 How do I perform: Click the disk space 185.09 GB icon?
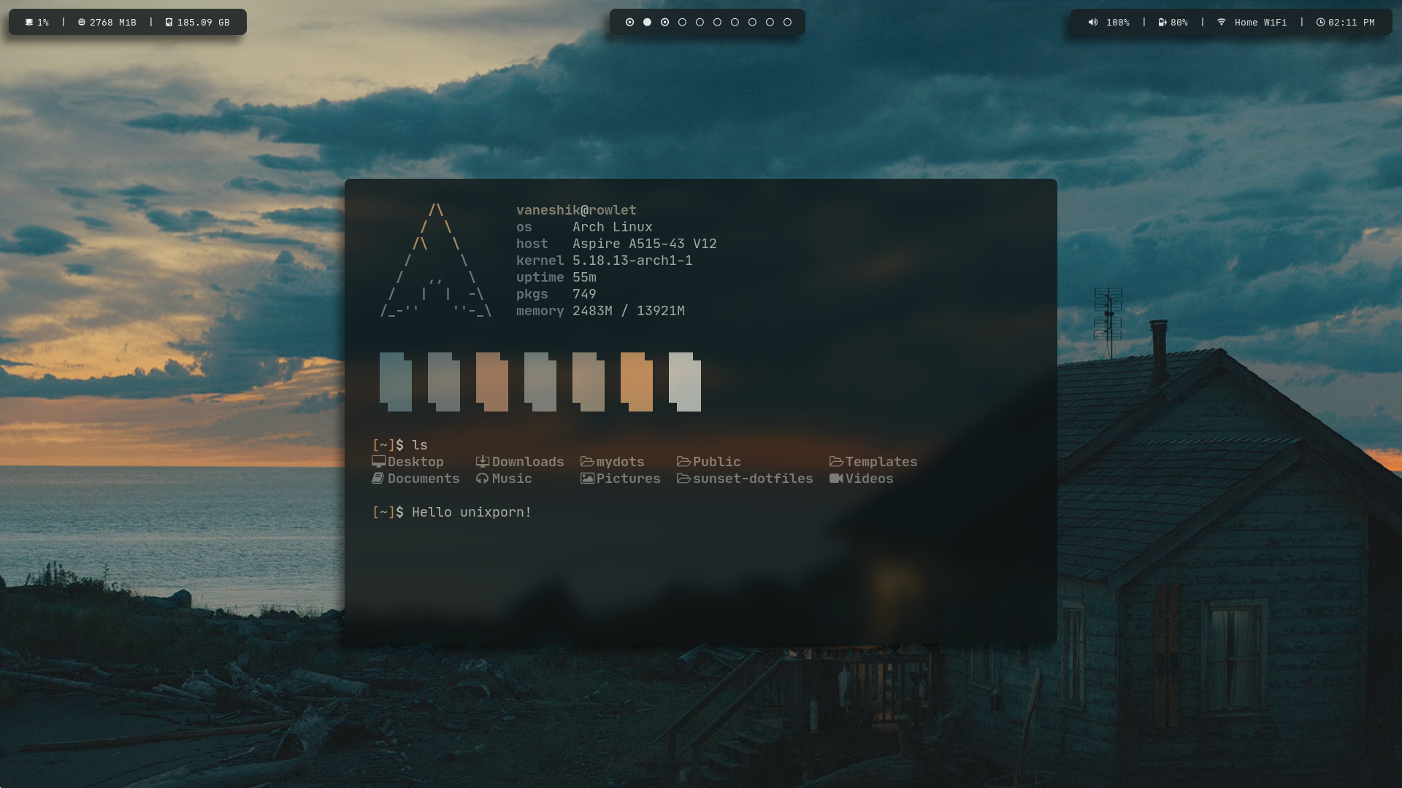click(169, 23)
